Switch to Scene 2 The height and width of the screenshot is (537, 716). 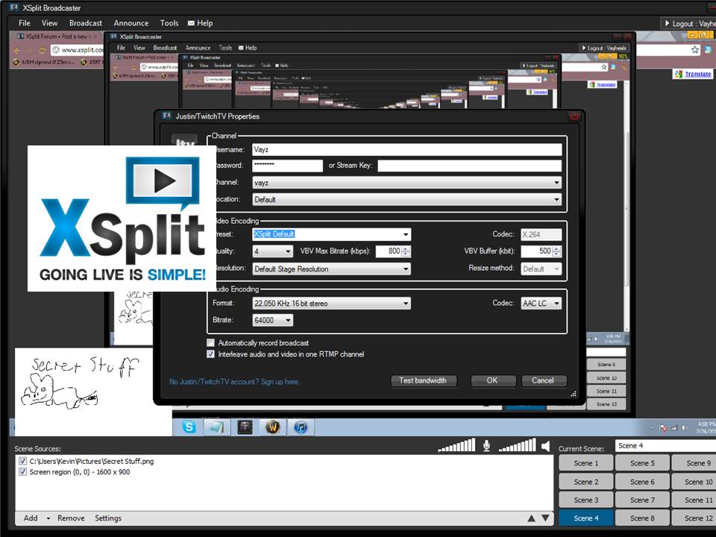click(x=586, y=482)
